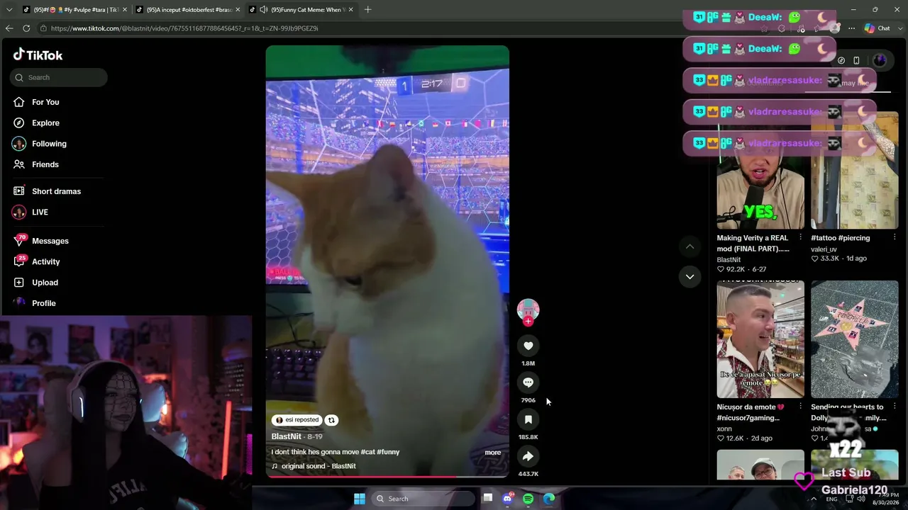The image size is (908, 510).
Task: Open options for 'Nicușor da emote' video
Action: (x=800, y=407)
